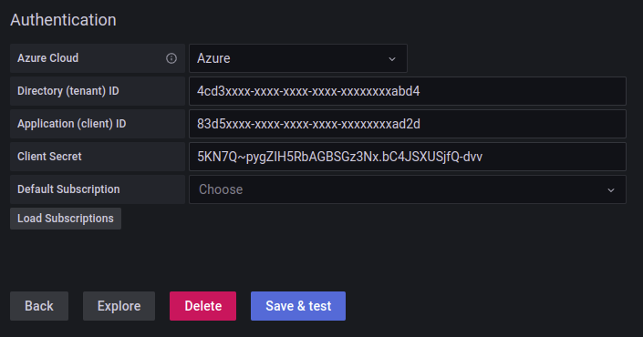
Task: Click the Default Subscription chevron arrow
Action: (x=611, y=190)
